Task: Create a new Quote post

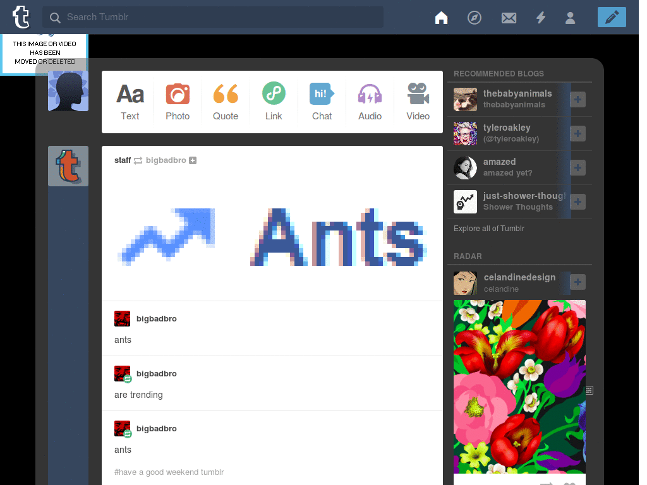Action: tap(226, 102)
